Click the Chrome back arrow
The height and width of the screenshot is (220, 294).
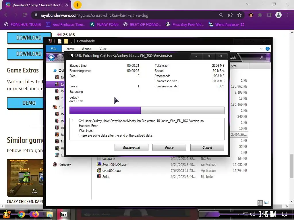6,15
